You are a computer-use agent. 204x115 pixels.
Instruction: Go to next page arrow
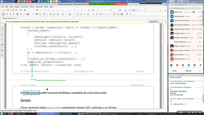pyautogui.click(x=108, y=10)
